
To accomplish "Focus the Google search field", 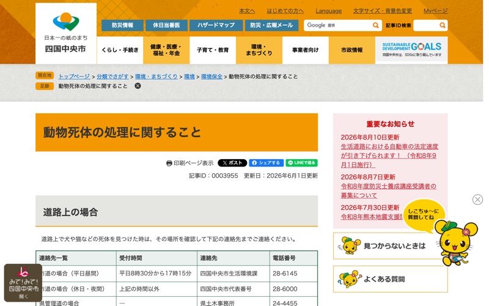I will pyautogui.click(x=338, y=25).
